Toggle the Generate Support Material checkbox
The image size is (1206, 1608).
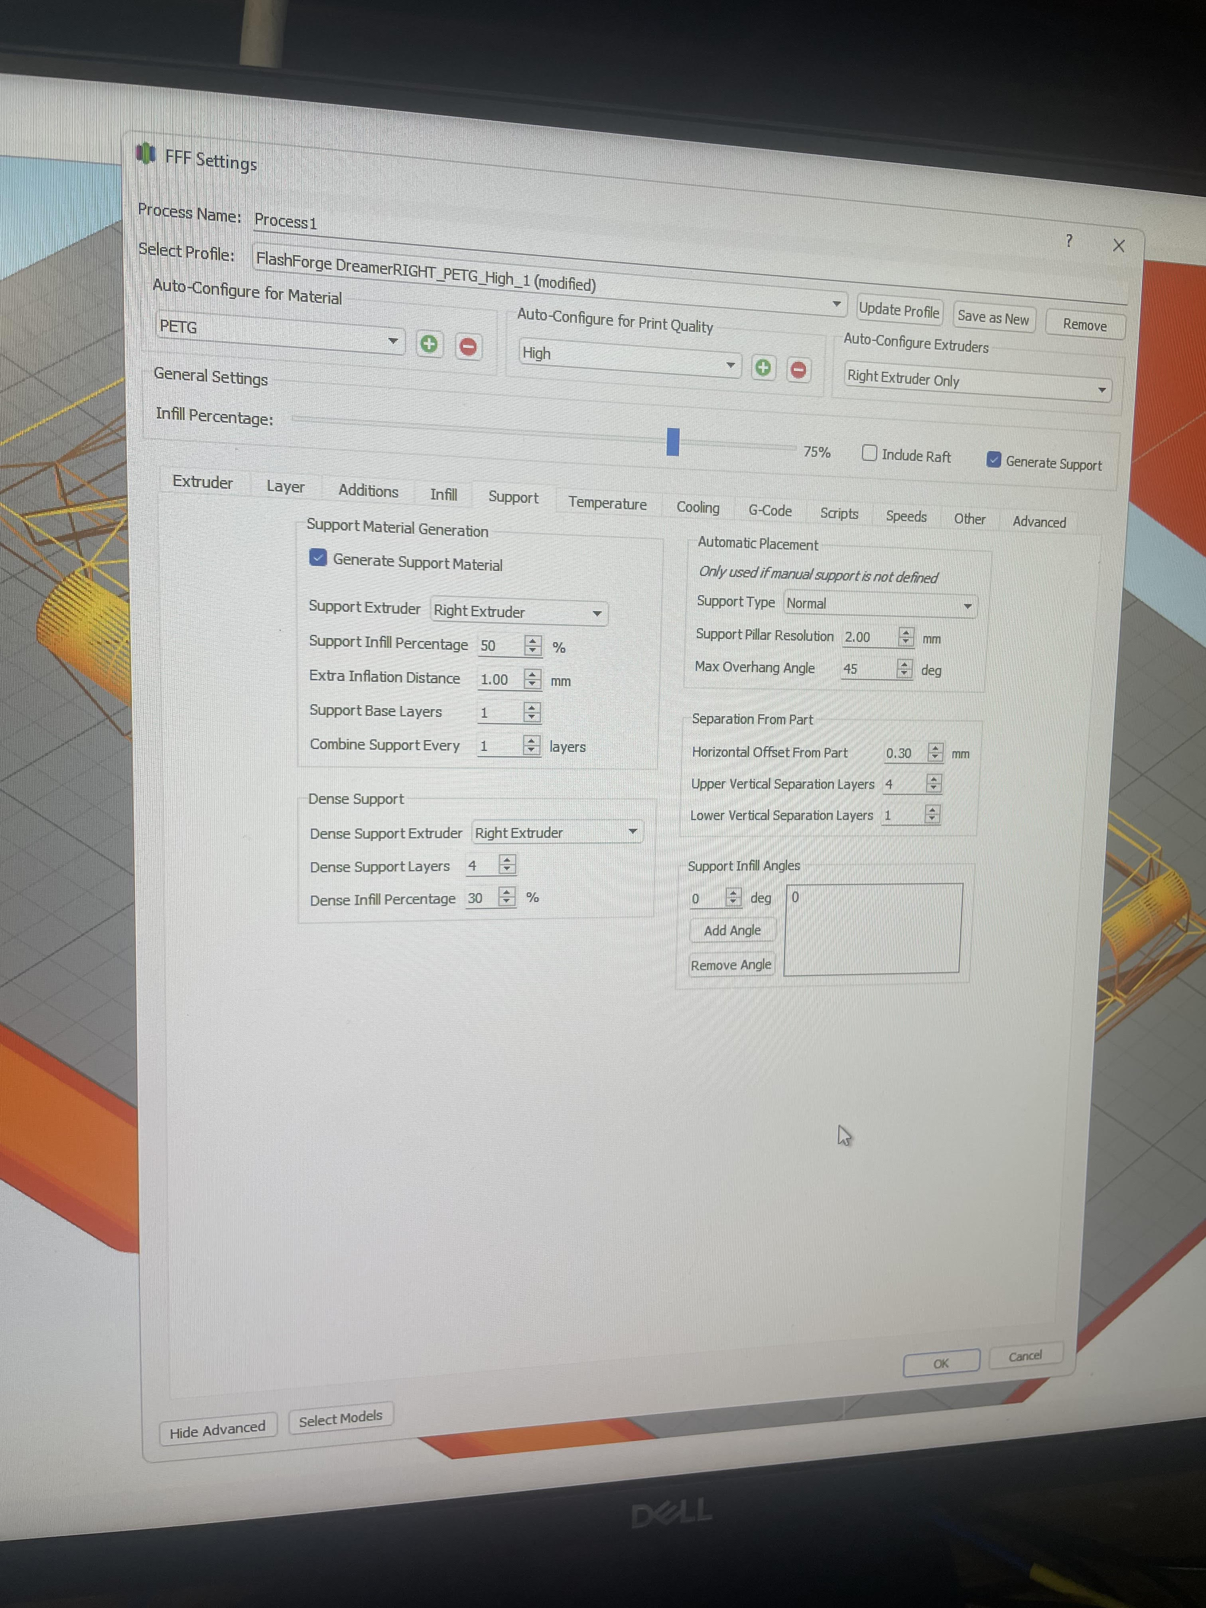tap(318, 558)
